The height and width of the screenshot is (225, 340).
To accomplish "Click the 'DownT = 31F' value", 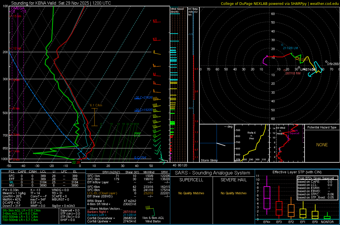I will pyautogui.click(x=11, y=206).
